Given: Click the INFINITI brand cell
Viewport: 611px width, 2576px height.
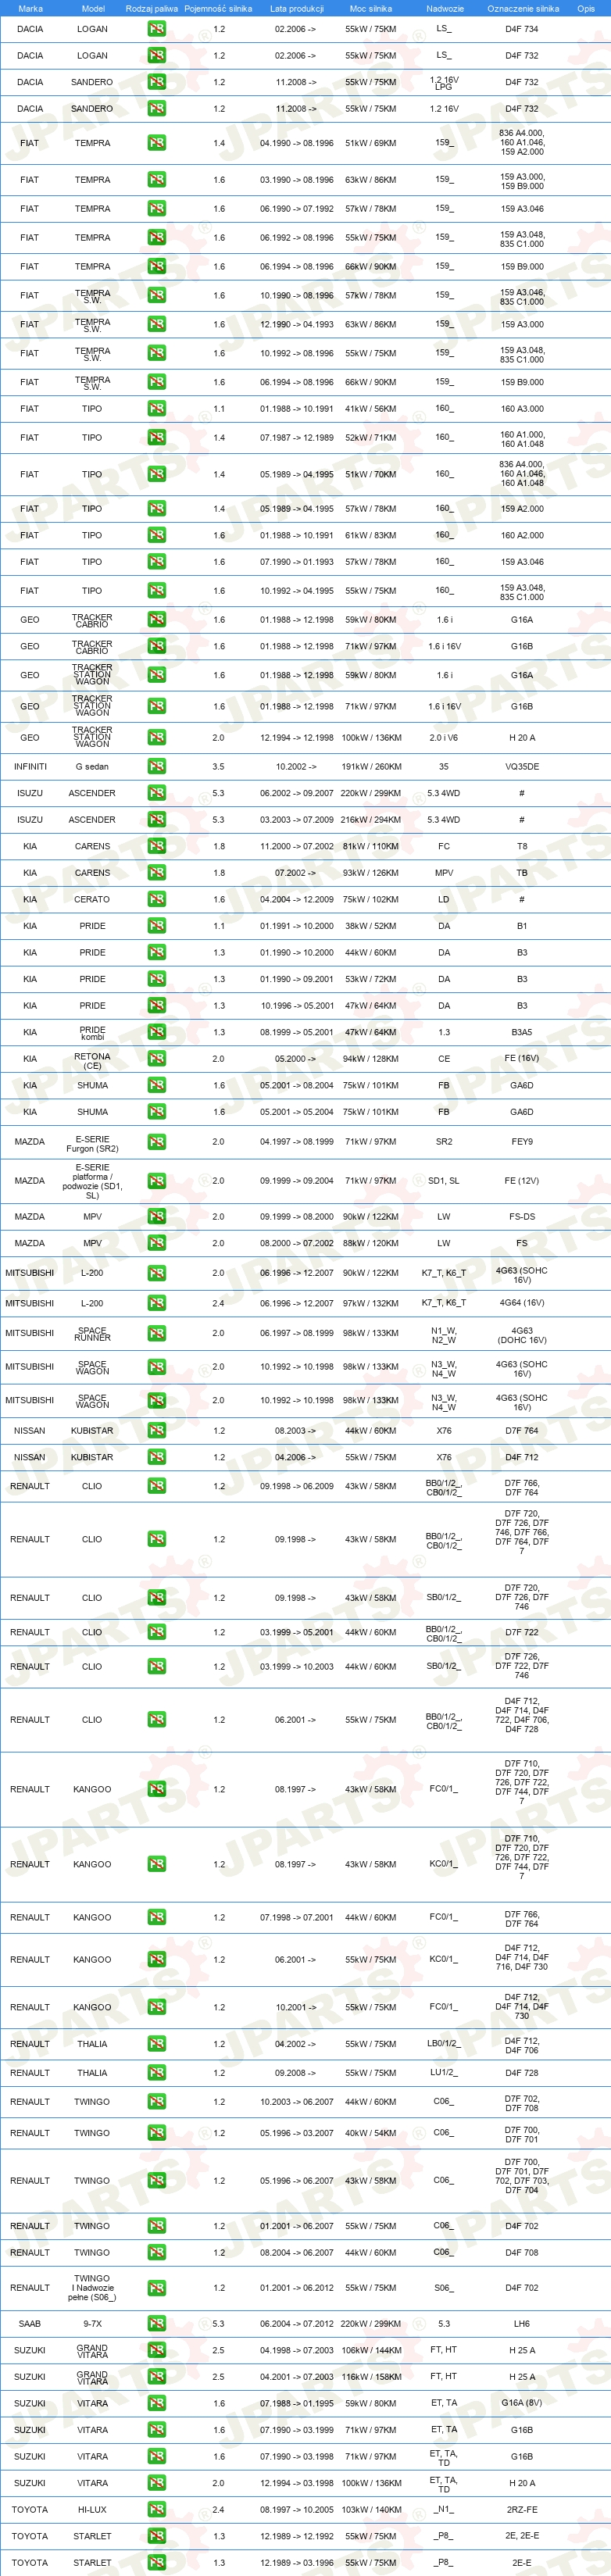Looking at the screenshot, I should tap(30, 767).
